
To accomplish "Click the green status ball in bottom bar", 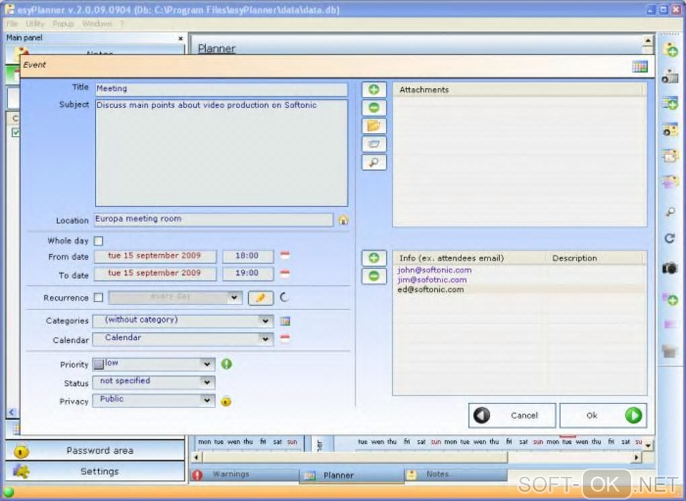I will [8, 492].
